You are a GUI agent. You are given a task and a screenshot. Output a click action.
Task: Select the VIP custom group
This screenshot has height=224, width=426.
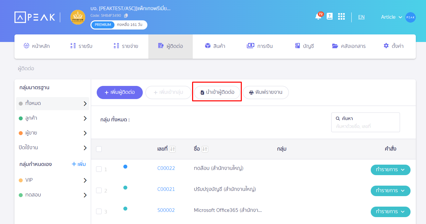coord(52,180)
